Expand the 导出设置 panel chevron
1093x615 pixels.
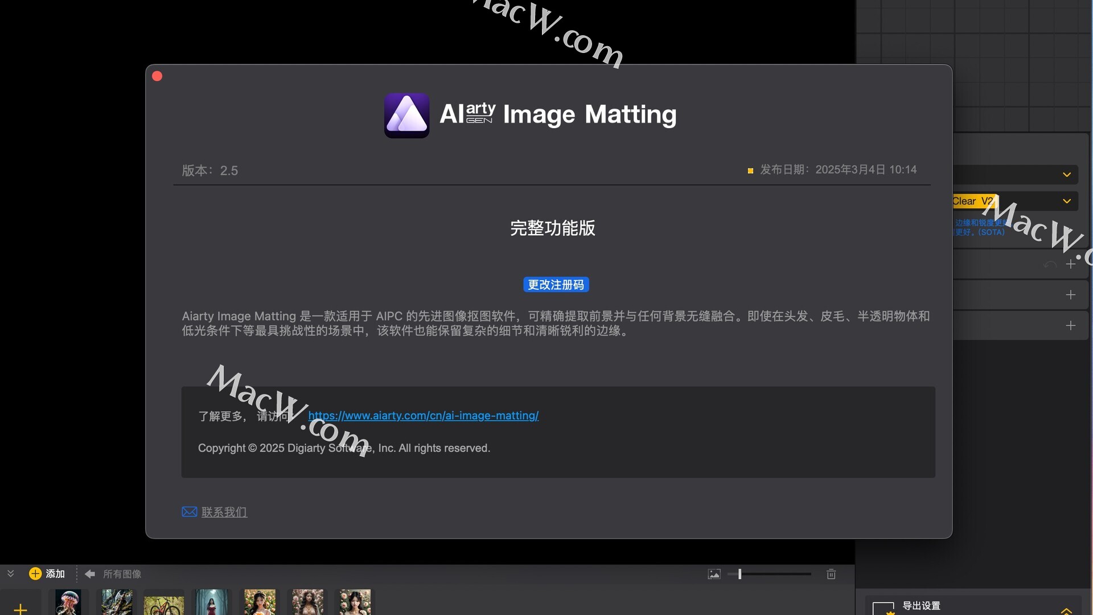(x=1067, y=610)
